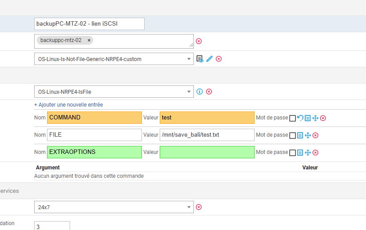Viewport: 366px width, 230px height.
Task: Toggle password checkbox for COMMAND macro
Action: click(x=292, y=118)
